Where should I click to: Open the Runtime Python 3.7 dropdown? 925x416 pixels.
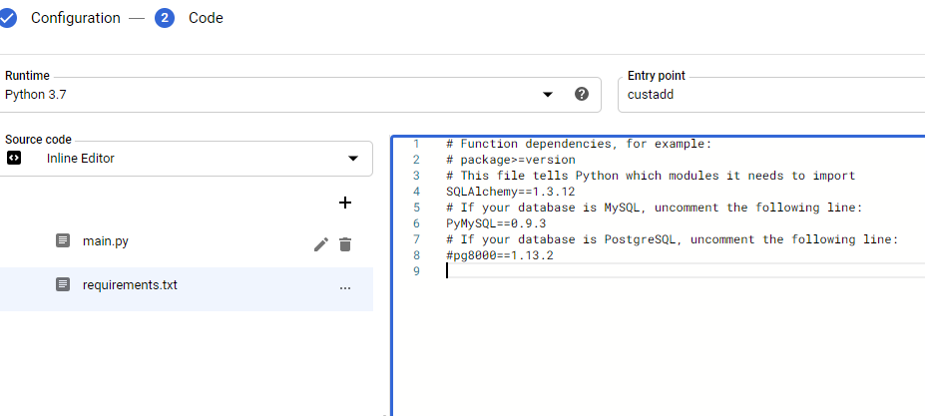point(300,95)
